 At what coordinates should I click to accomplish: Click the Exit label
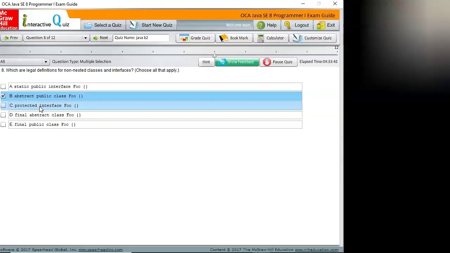click(x=331, y=25)
